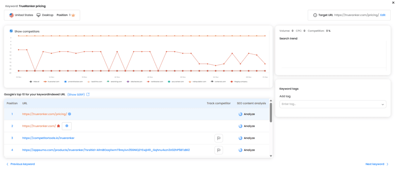The width and height of the screenshot is (397, 169).
Task: Uncheck the Show competitors checkbox
Action: click(x=11, y=31)
